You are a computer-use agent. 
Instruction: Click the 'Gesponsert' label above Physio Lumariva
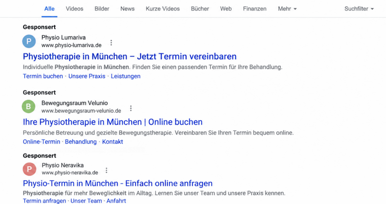(39, 27)
